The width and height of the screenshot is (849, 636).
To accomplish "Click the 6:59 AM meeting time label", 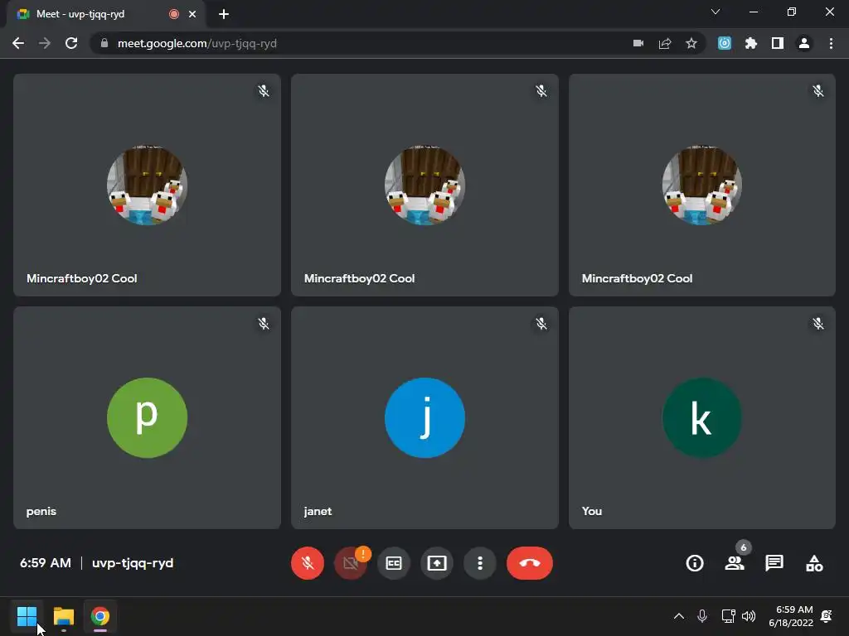I will pos(46,563).
